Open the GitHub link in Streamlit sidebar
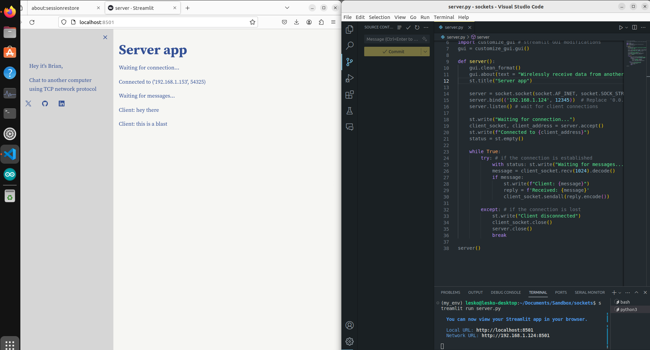 pyautogui.click(x=45, y=104)
